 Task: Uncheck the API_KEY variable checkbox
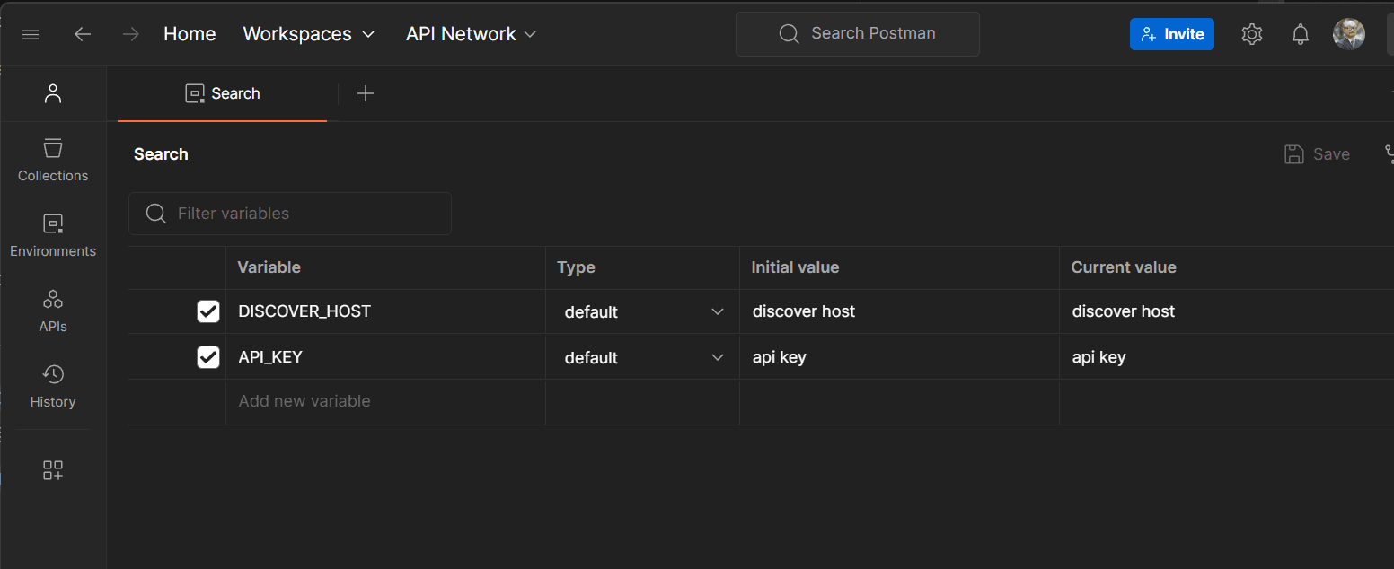pos(208,357)
